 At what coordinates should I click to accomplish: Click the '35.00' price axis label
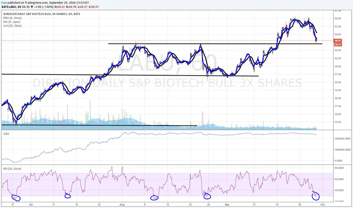pyautogui.click(x=338, y=82)
